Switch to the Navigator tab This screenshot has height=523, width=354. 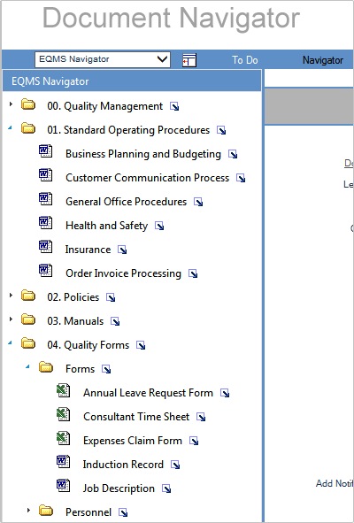pyautogui.click(x=323, y=60)
